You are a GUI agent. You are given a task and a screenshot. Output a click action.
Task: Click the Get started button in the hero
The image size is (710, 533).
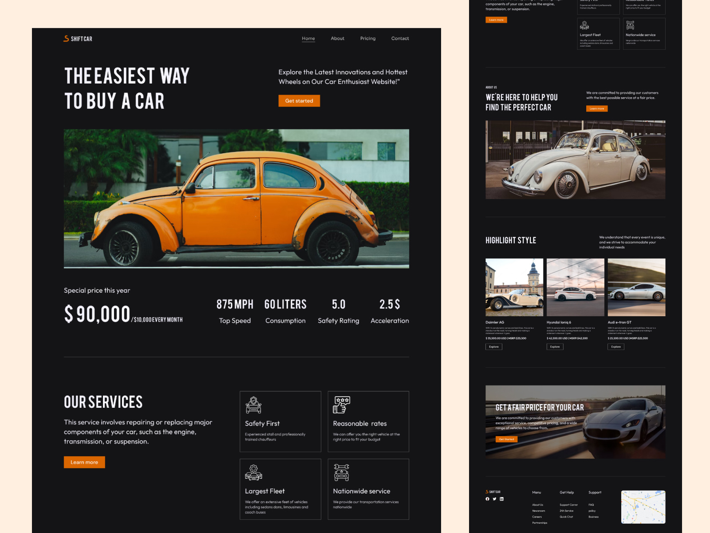(x=299, y=101)
